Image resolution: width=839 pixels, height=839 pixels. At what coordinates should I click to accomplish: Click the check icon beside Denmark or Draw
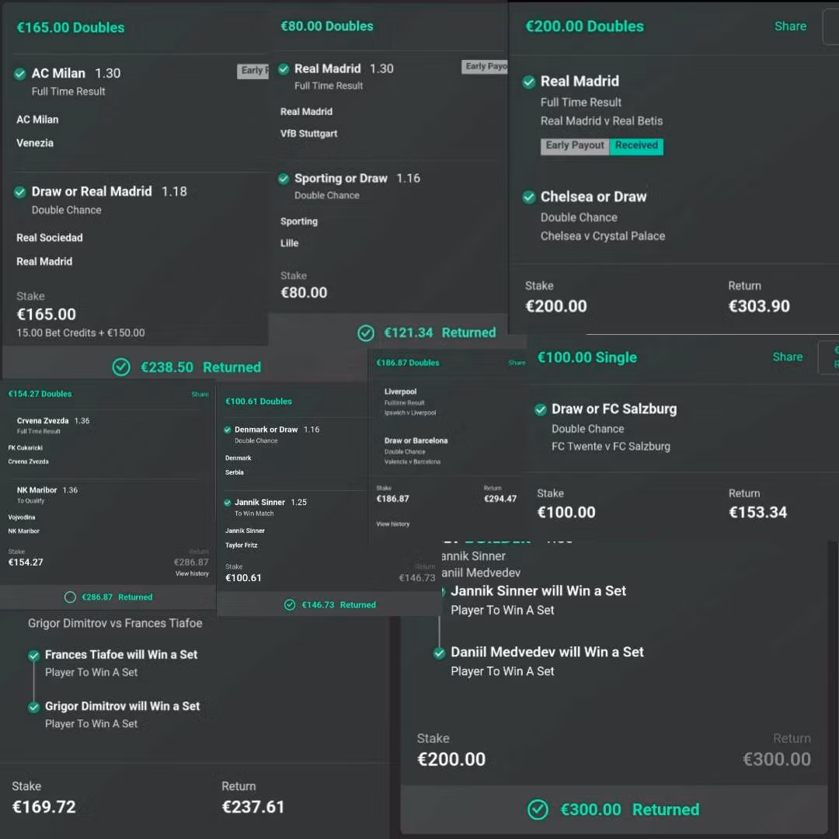click(228, 430)
